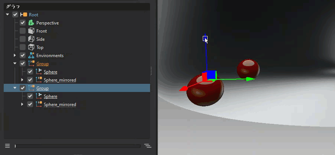This screenshot has width=335, height=155.
Task: Select the Front label
Action: click(42, 31)
